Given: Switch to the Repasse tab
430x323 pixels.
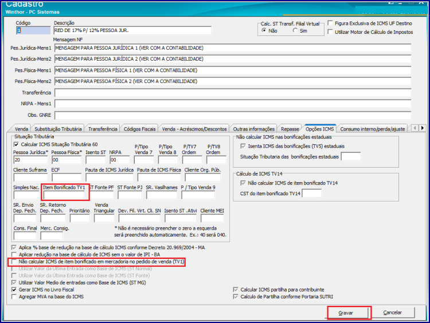Looking at the screenshot, I should pyautogui.click(x=290, y=129).
